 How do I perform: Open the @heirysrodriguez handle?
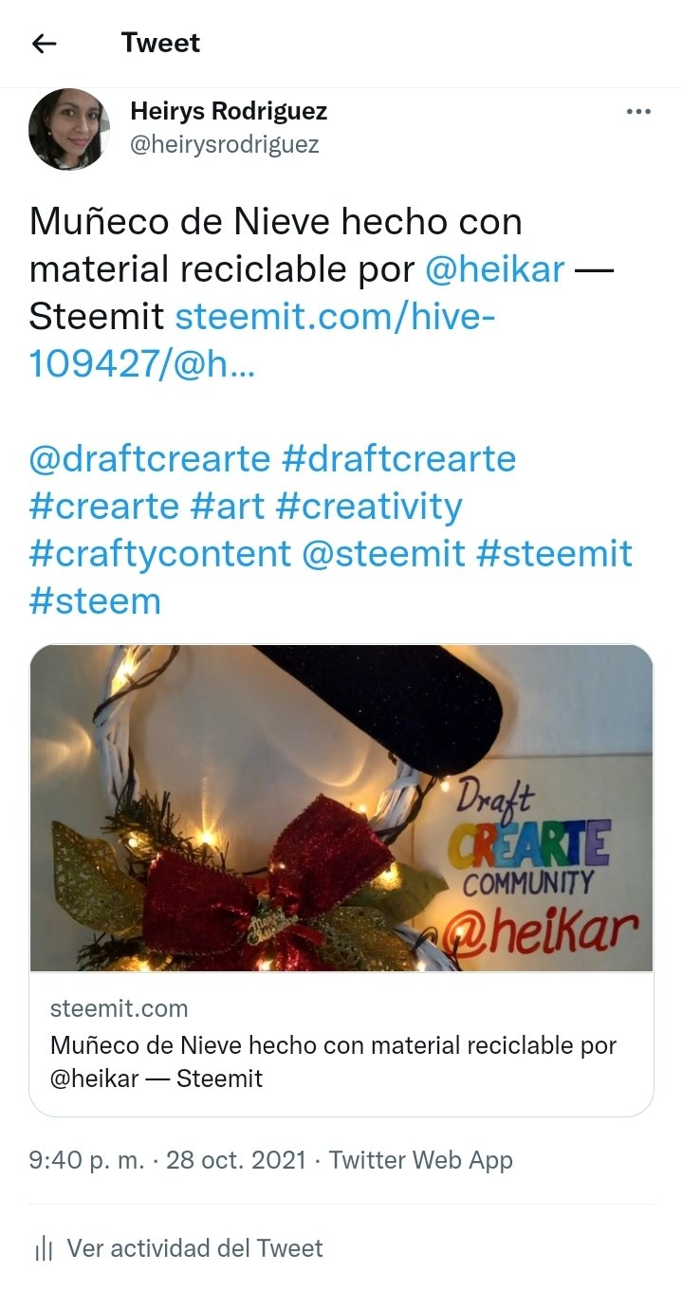pos(225,144)
